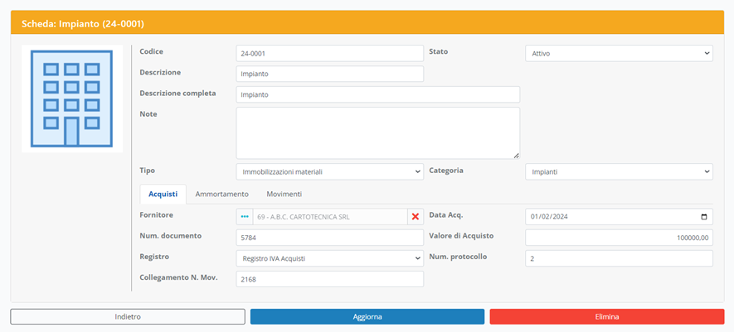The image size is (734, 332).
Task: Click the building asset image icon
Action: (x=72, y=98)
